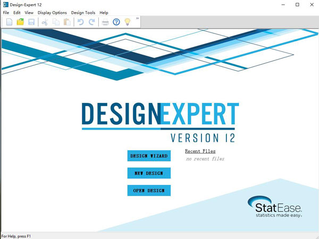Click the Paste clipboard icon
319x239 pixels.
(x=67, y=22)
